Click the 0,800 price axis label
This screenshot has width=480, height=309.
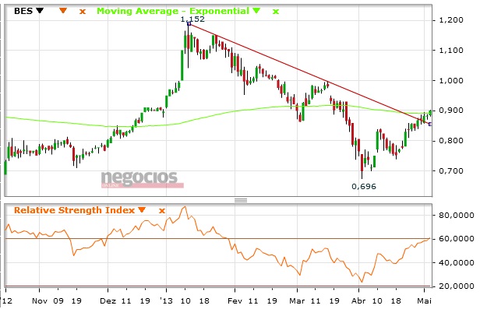point(451,141)
